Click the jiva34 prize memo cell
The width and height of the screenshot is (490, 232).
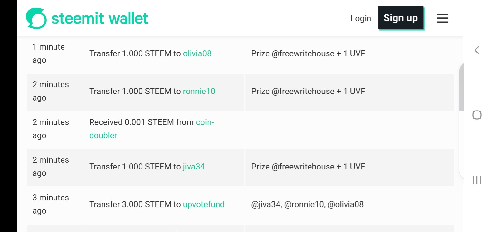point(308,167)
